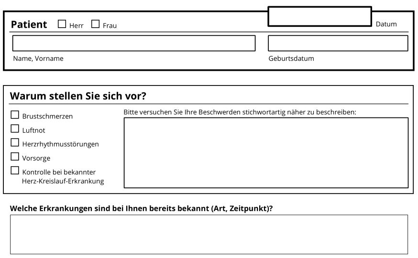Screen dimensions: 418x258
Task: Click the Vorsorge label text
Action: [36, 158]
